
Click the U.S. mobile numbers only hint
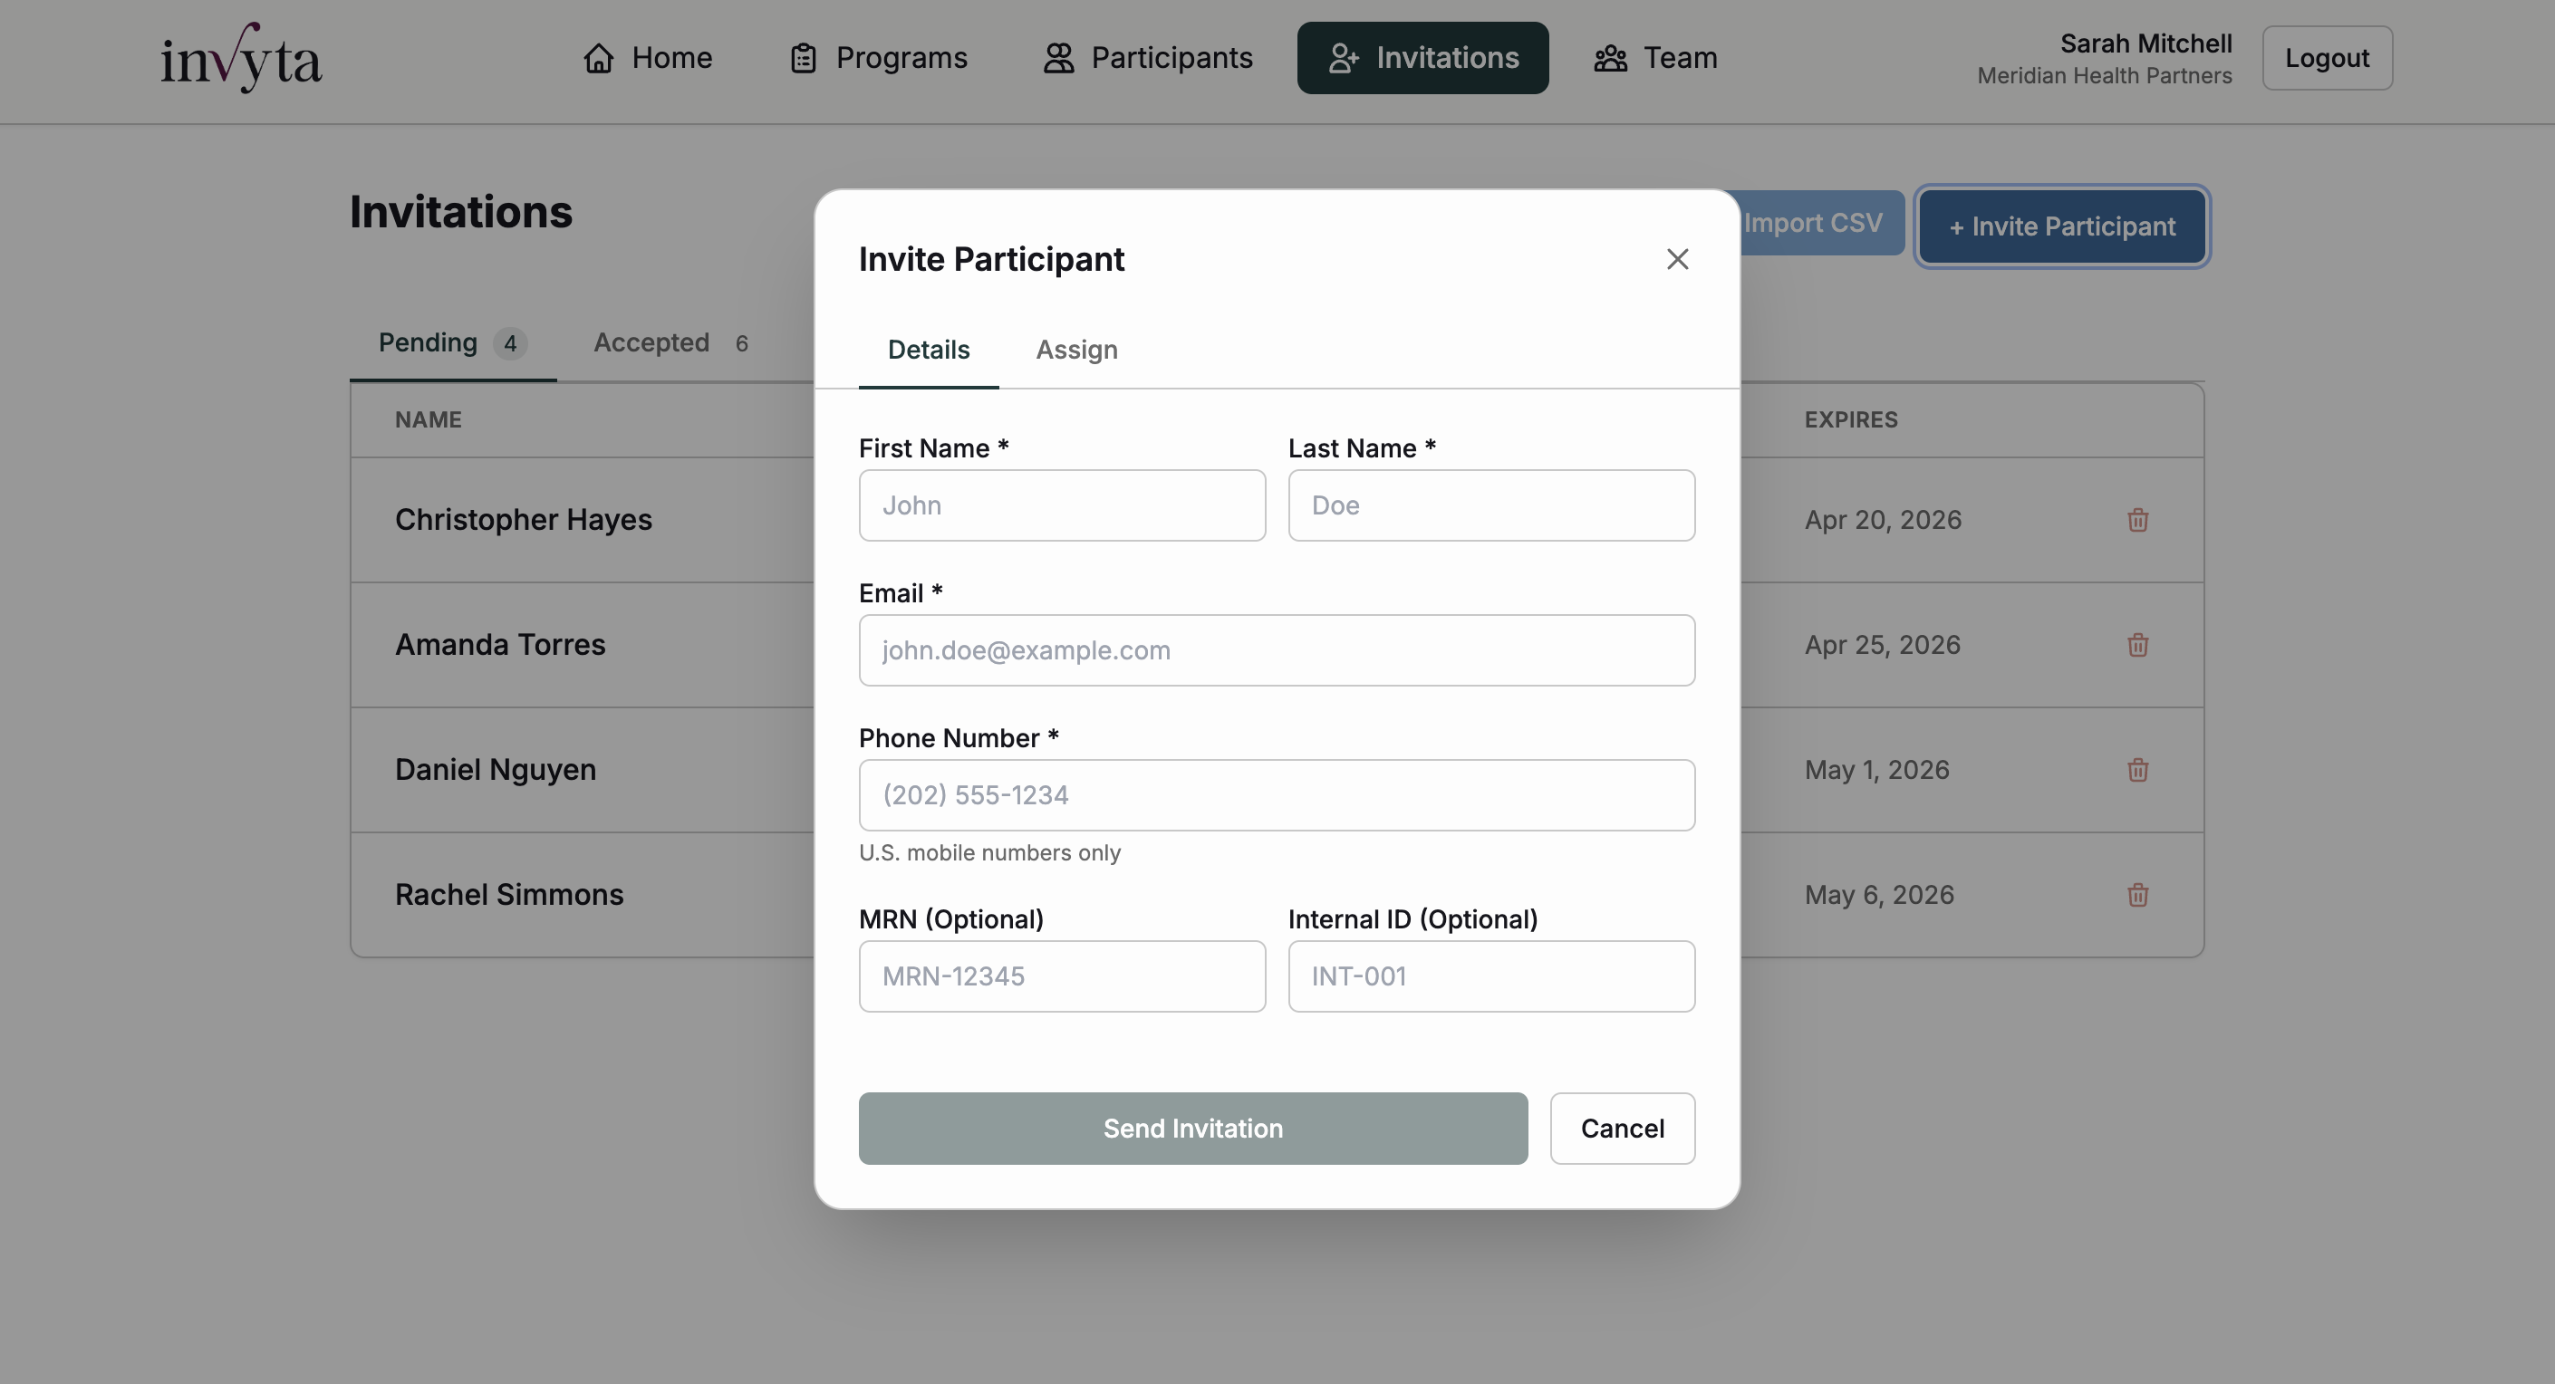[988, 852]
